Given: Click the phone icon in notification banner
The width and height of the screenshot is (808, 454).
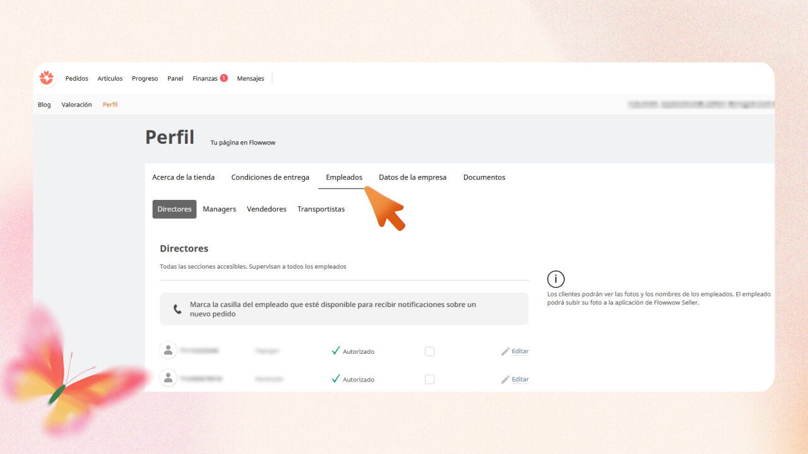Looking at the screenshot, I should pyautogui.click(x=177, y=309).
